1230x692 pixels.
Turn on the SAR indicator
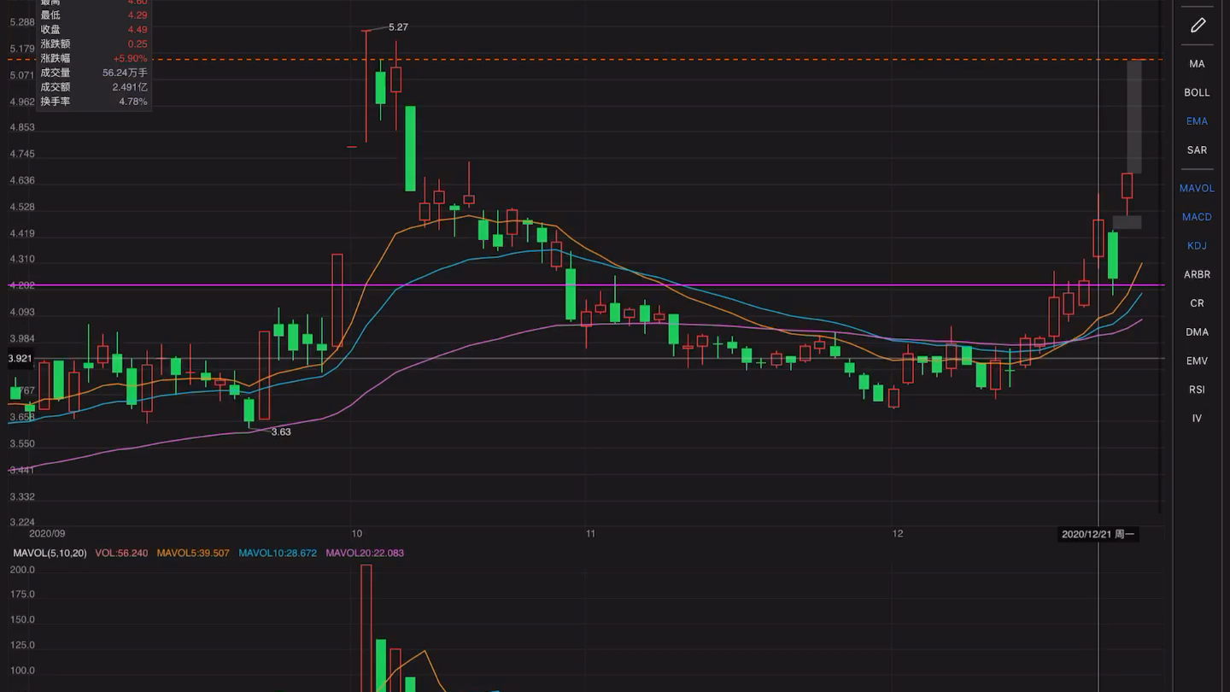pyautogui.click(x=1197, y=150)
